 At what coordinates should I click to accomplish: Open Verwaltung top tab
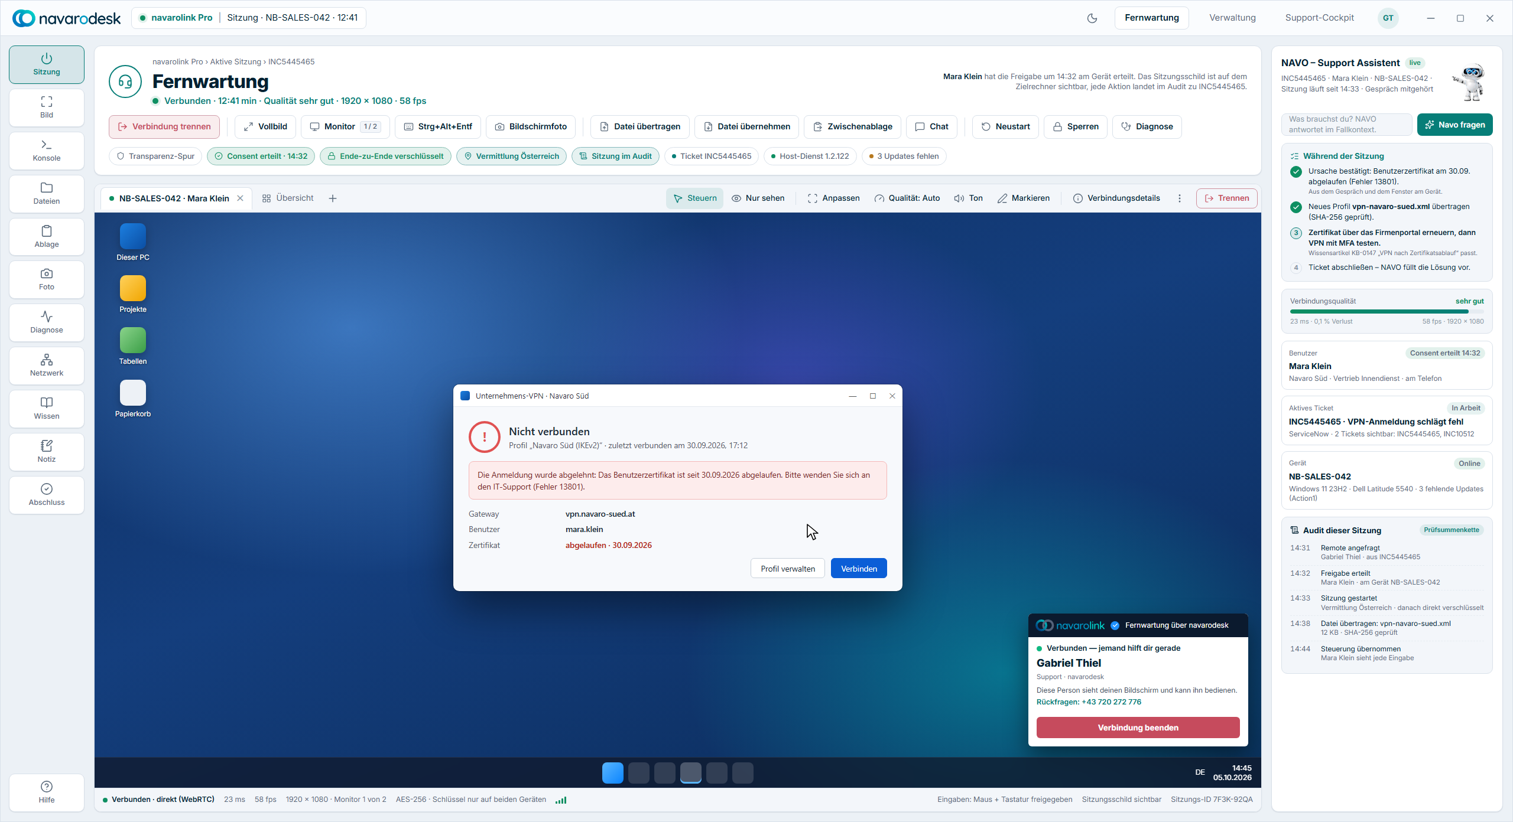(x=1232, y=18)
